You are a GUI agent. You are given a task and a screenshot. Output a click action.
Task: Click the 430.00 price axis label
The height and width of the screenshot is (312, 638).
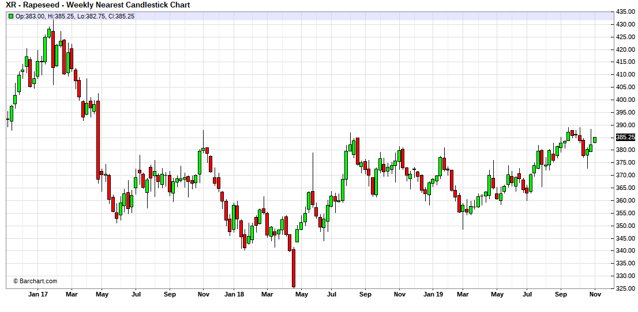tap(626, 24)
